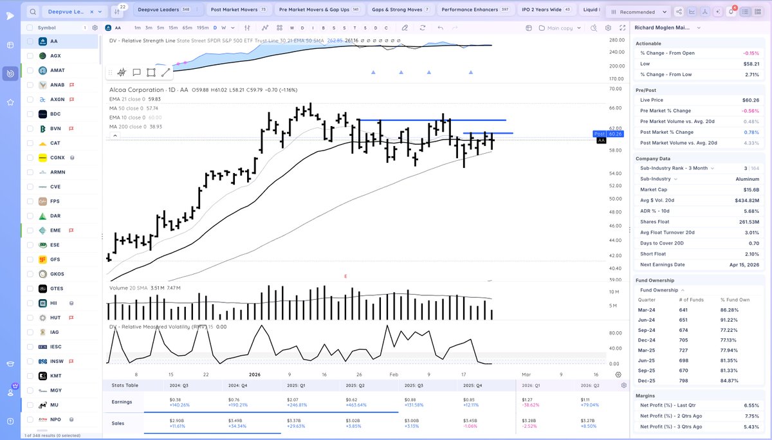The height and width of the screenshot is (440, 772).
Task: Check the HUT row checkbox
Action: 30,318
